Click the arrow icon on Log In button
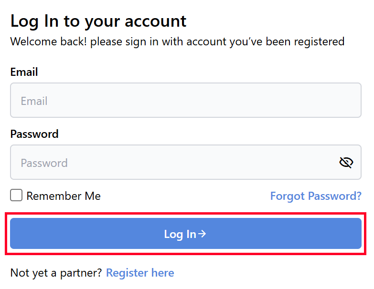The height and width of the screenshot is (289, 374). coord(203,234)
